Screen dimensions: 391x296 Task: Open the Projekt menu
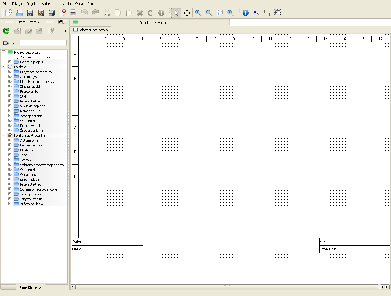coord(31,4)
